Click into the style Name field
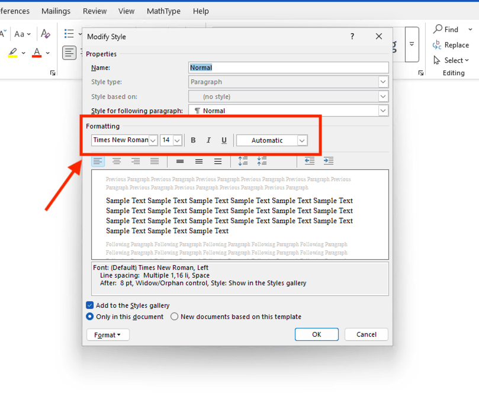The image size is (479, 393). pyautogui.click(x=288, y=67)
